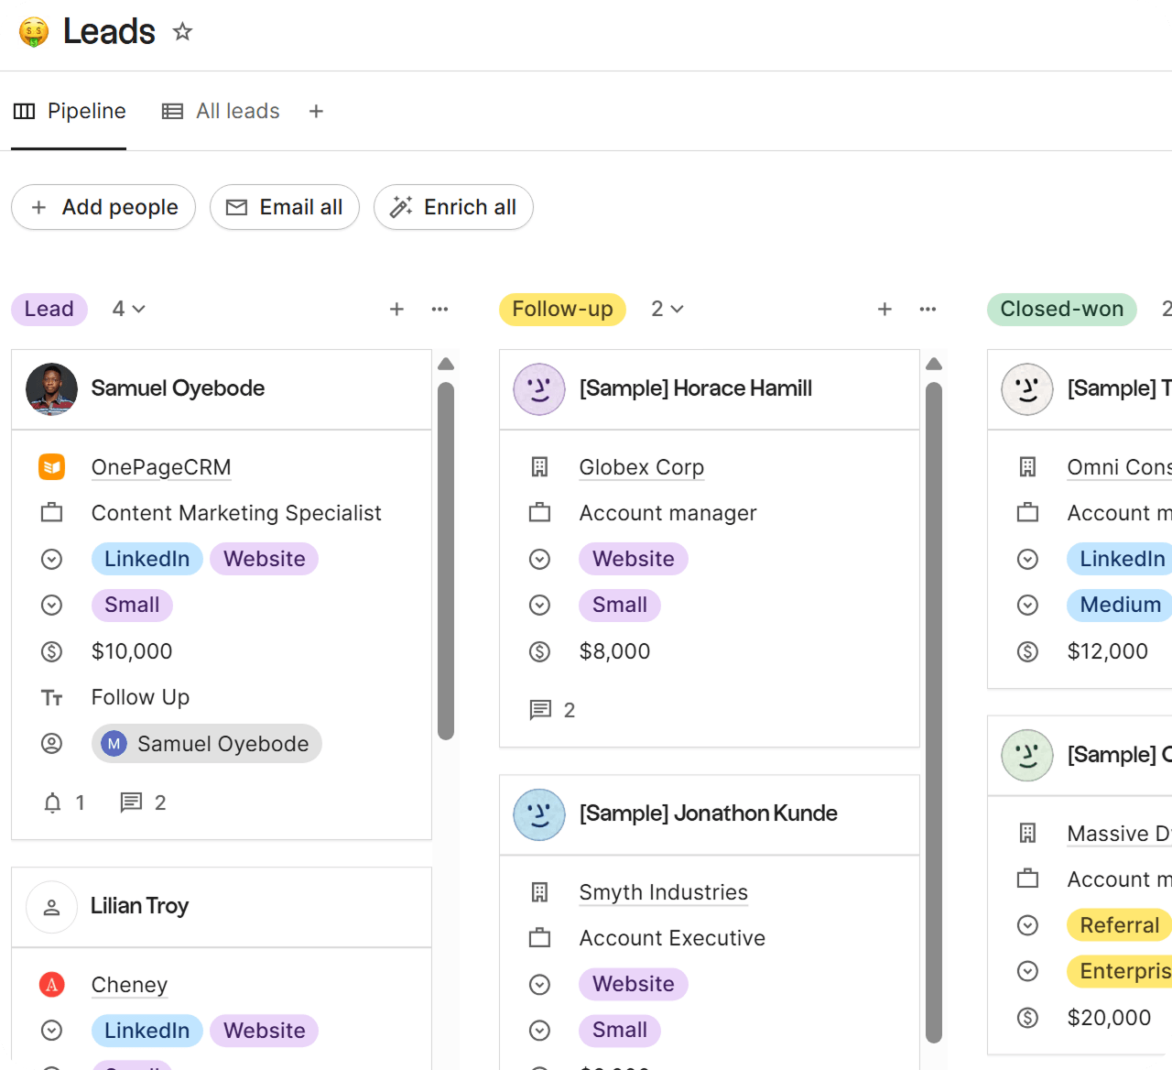Click the purple Lead stage label
The height and width of the screenshot is (1070, 1172).
tap(49, 309)
